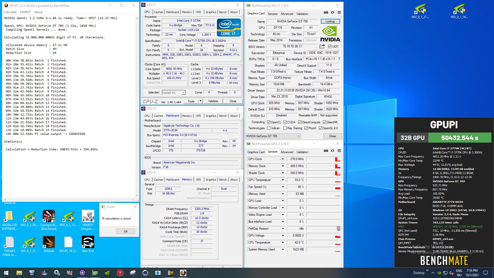Click the muted volume tray icon
Screen dimensions: 494x278
(451, 273)
